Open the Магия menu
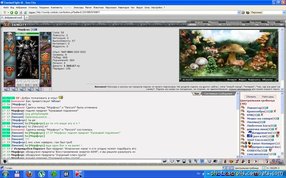The image size is (286, 178). pyautogui.click(x=88, y=8)
